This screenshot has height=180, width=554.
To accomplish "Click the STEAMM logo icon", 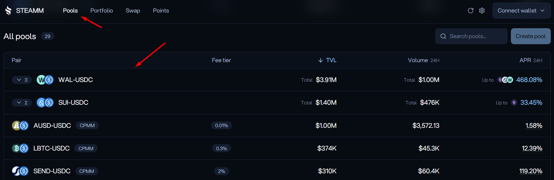I will click(8, 11).
